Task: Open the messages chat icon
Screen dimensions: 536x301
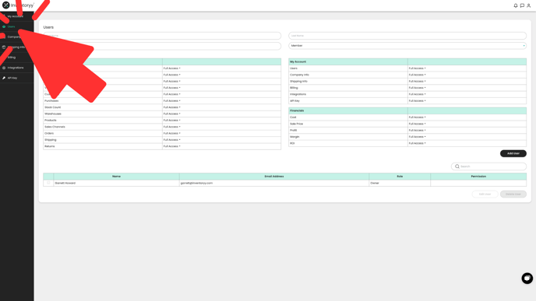Action: pos(522,5)
